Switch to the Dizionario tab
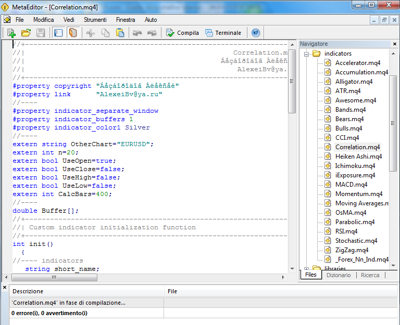The image size is (400, 325). 339,275
